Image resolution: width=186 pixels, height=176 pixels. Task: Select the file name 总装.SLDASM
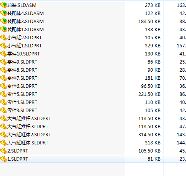(22, 5)
